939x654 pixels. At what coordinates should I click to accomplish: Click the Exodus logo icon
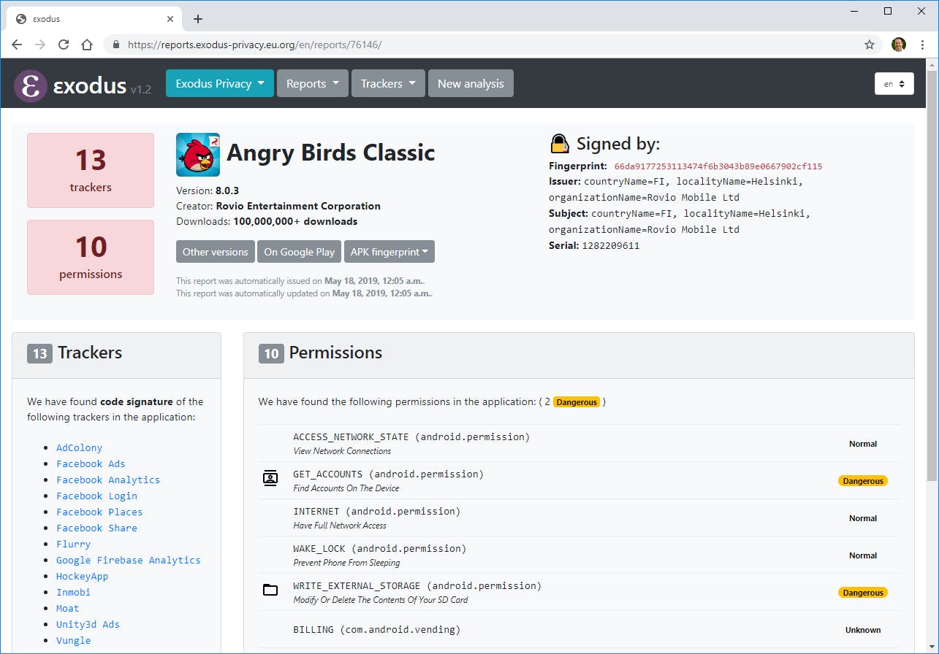31,85
